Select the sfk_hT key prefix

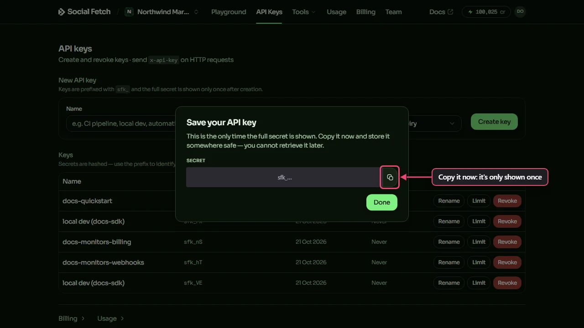(193, 262)
